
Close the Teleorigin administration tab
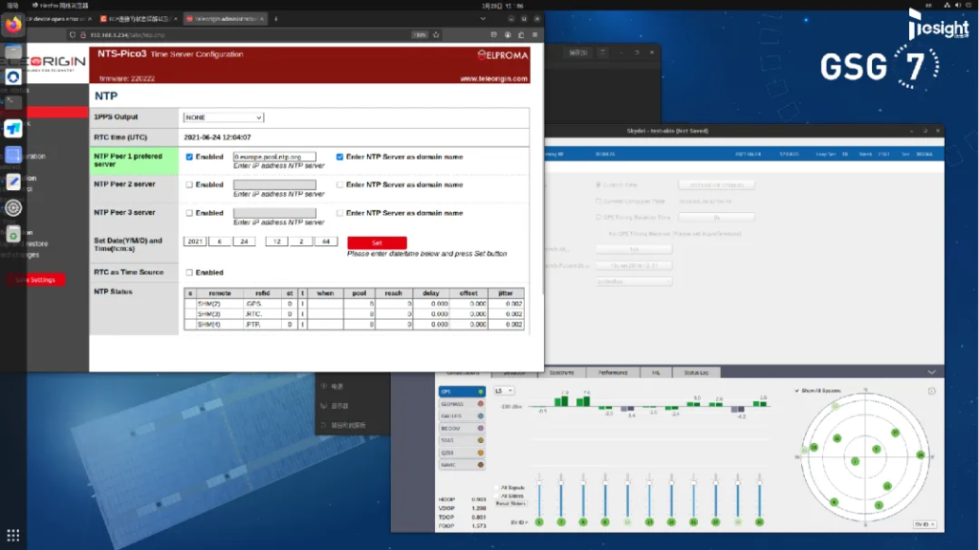click(262, 19)
